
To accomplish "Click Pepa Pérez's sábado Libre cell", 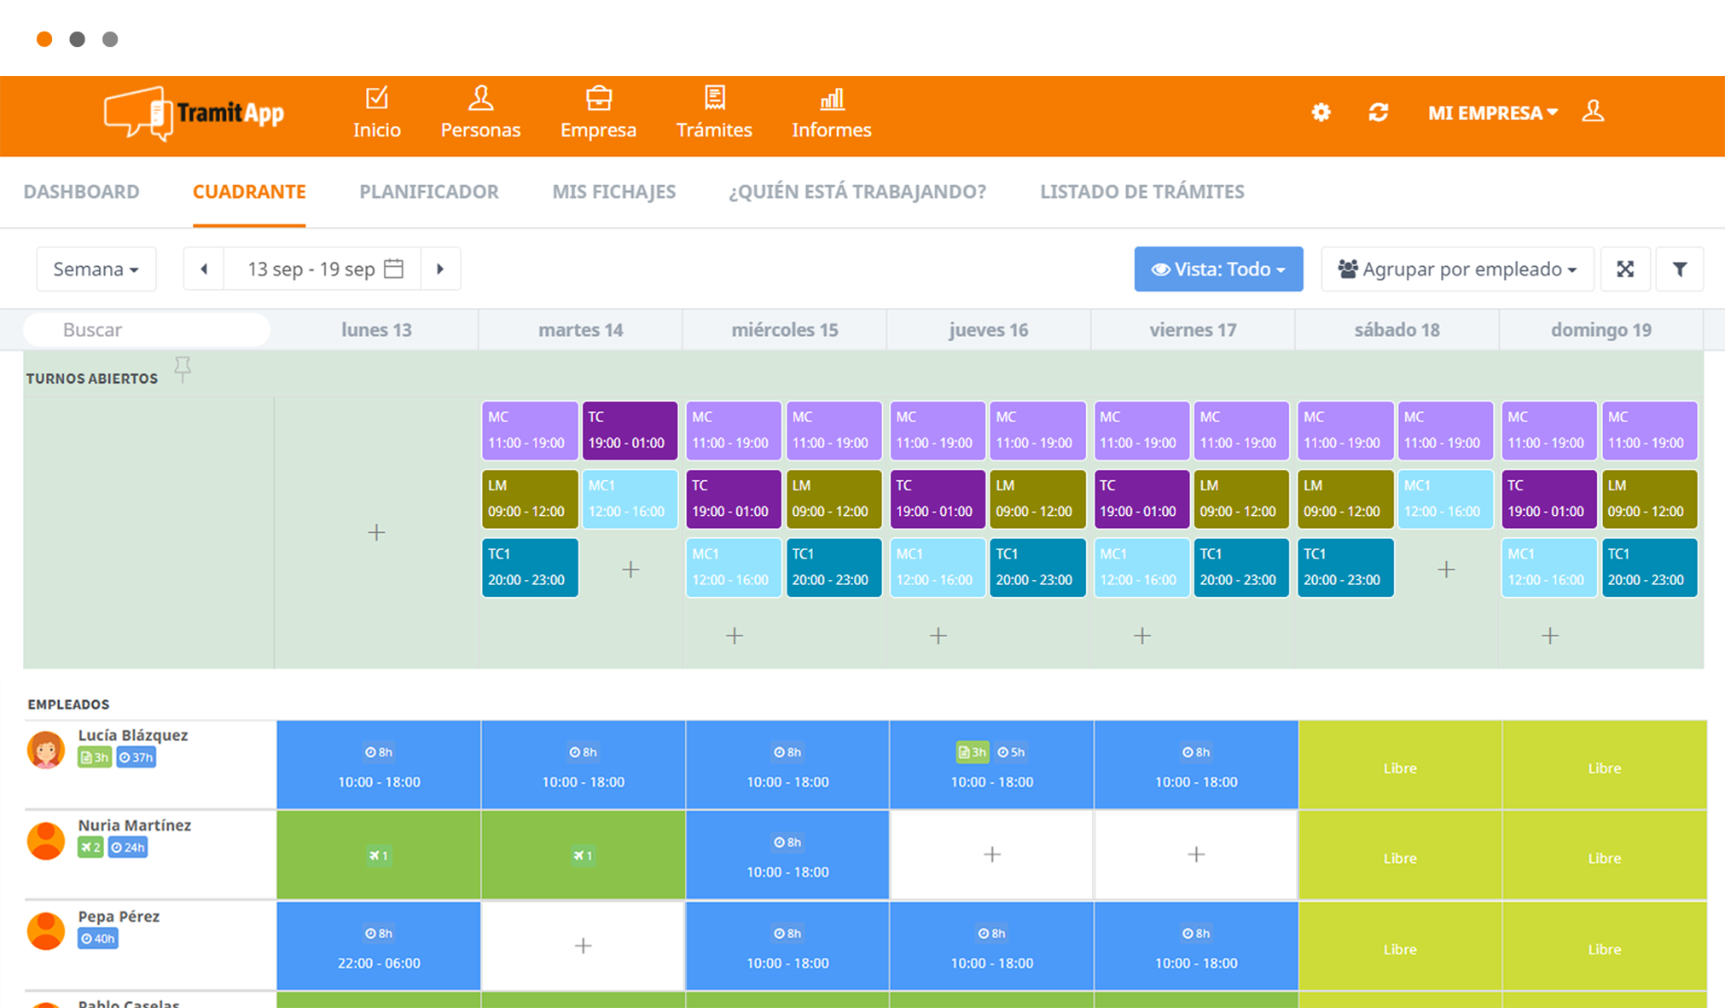I will click(1400, 945).
